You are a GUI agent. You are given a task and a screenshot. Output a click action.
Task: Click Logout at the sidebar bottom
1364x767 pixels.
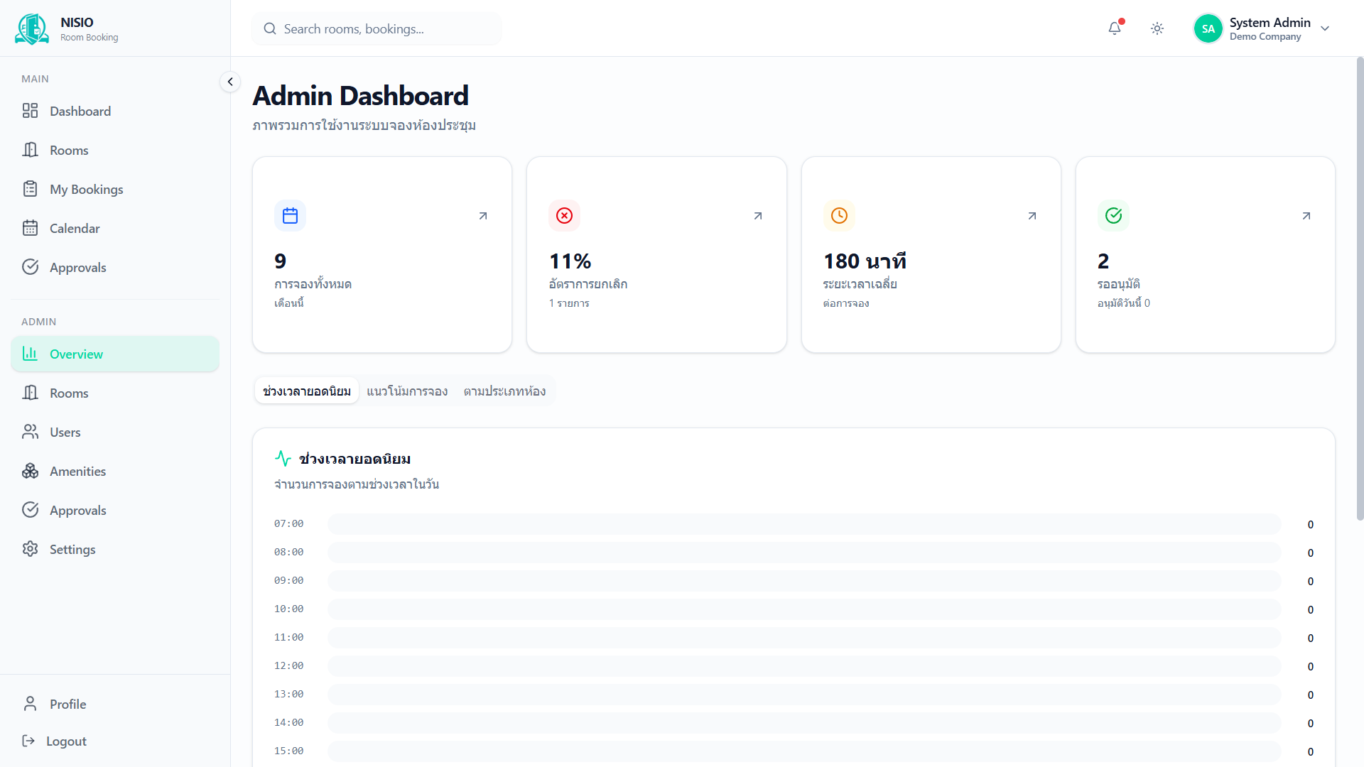click(x=65, y=741)
